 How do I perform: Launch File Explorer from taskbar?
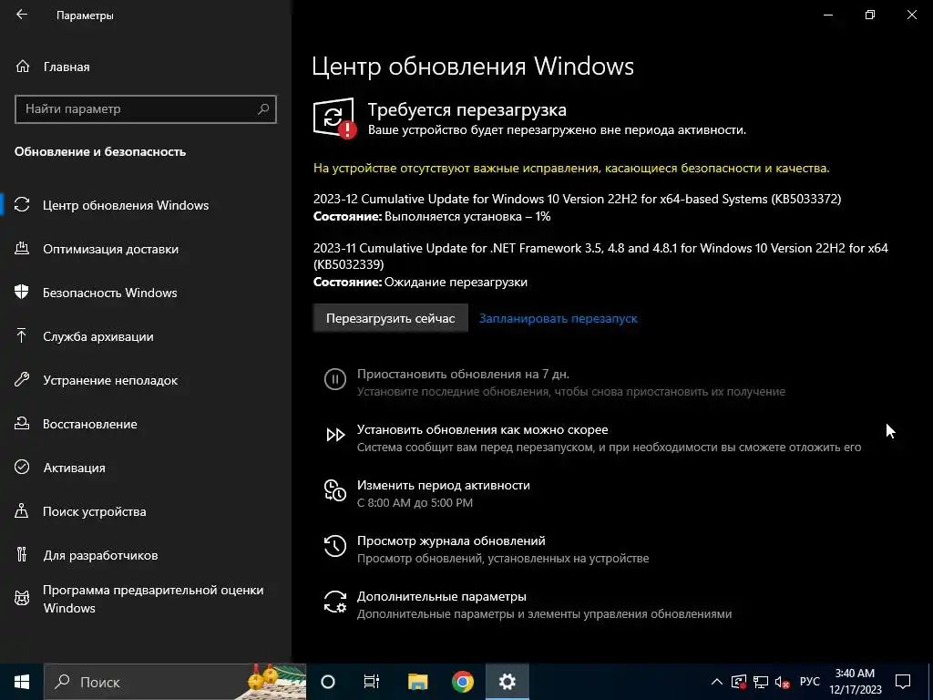click(417, 682)
